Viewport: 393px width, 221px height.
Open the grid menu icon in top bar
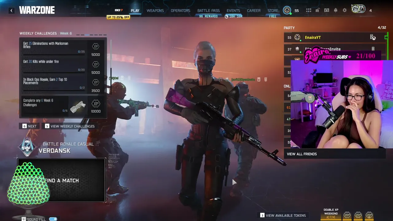coord(309,10)
